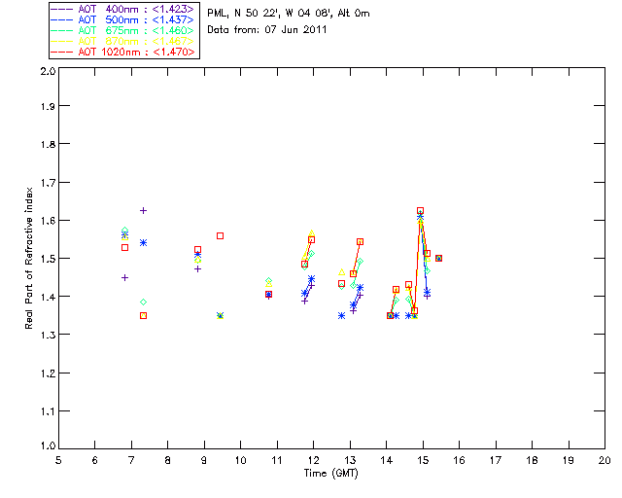Click the x-axis tick label 9
This screenshot has height=498, width=622.
[x=204, y=460]
